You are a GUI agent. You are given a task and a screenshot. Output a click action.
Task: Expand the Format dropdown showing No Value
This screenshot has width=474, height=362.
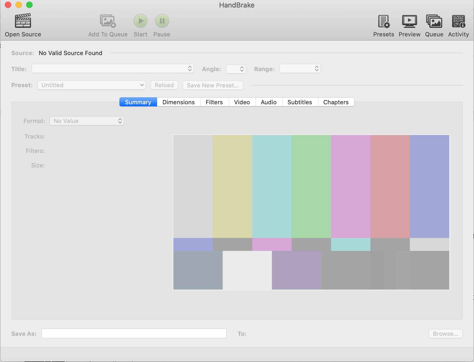[87, 121]
